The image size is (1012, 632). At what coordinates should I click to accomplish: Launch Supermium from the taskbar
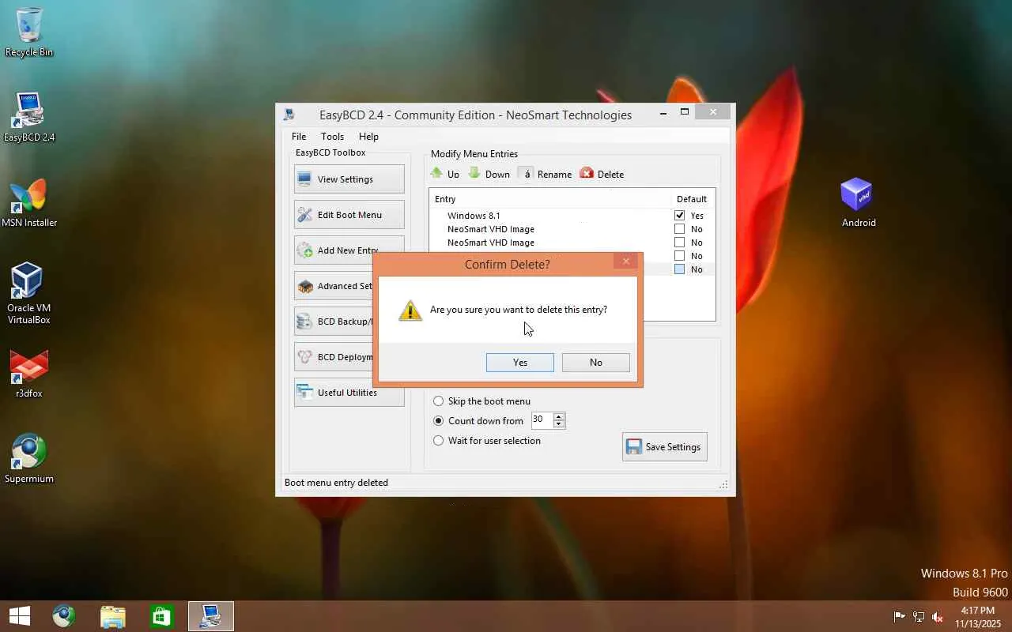click(64, 616)
